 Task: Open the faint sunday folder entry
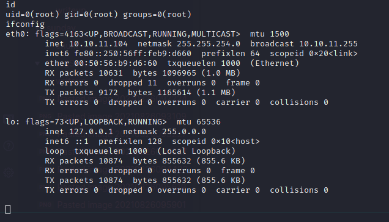(x=61, y=28)
